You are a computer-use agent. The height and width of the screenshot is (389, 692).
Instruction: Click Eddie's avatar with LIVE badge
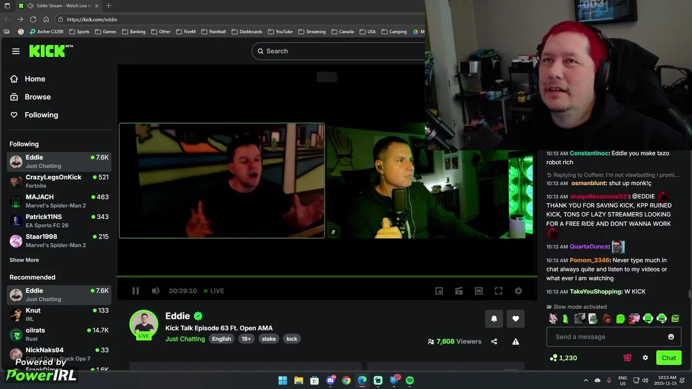click(x=144, y=324)
